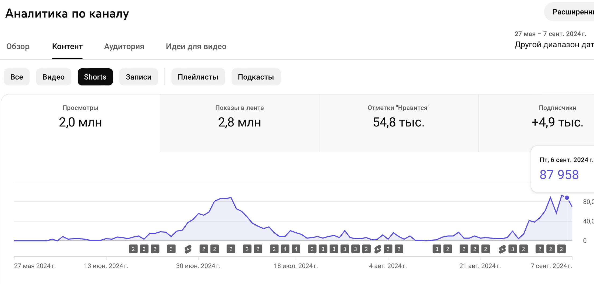Viewport: 594px width, 284px height.
Task: Choose the Shorts filter chip
Action: 95,77
